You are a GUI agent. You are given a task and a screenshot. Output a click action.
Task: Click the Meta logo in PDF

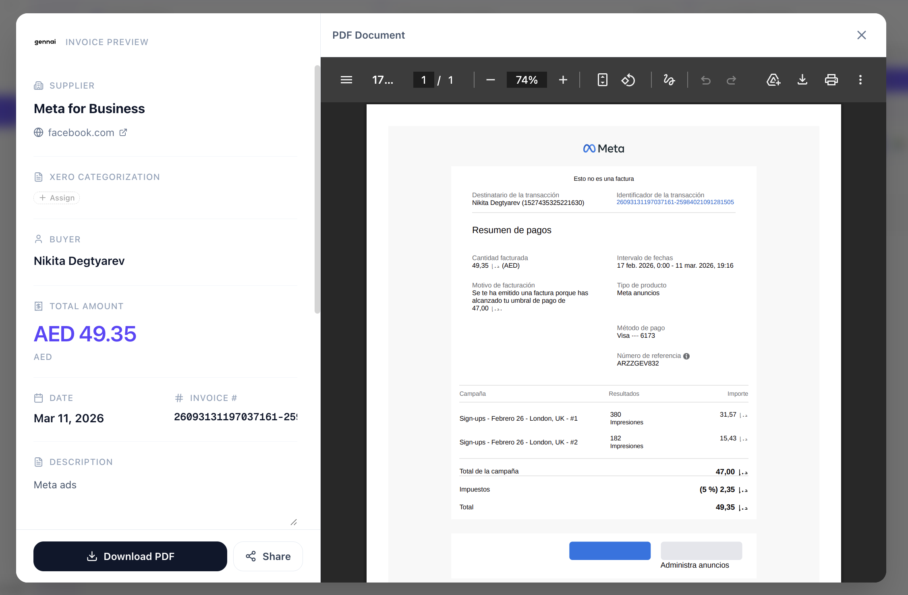603,149
